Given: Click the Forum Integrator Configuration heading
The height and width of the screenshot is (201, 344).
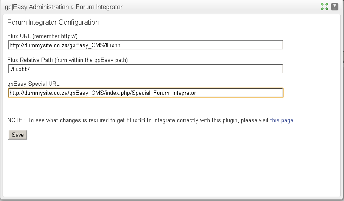Looking at the screenshot, I should [x=53, y=22].
